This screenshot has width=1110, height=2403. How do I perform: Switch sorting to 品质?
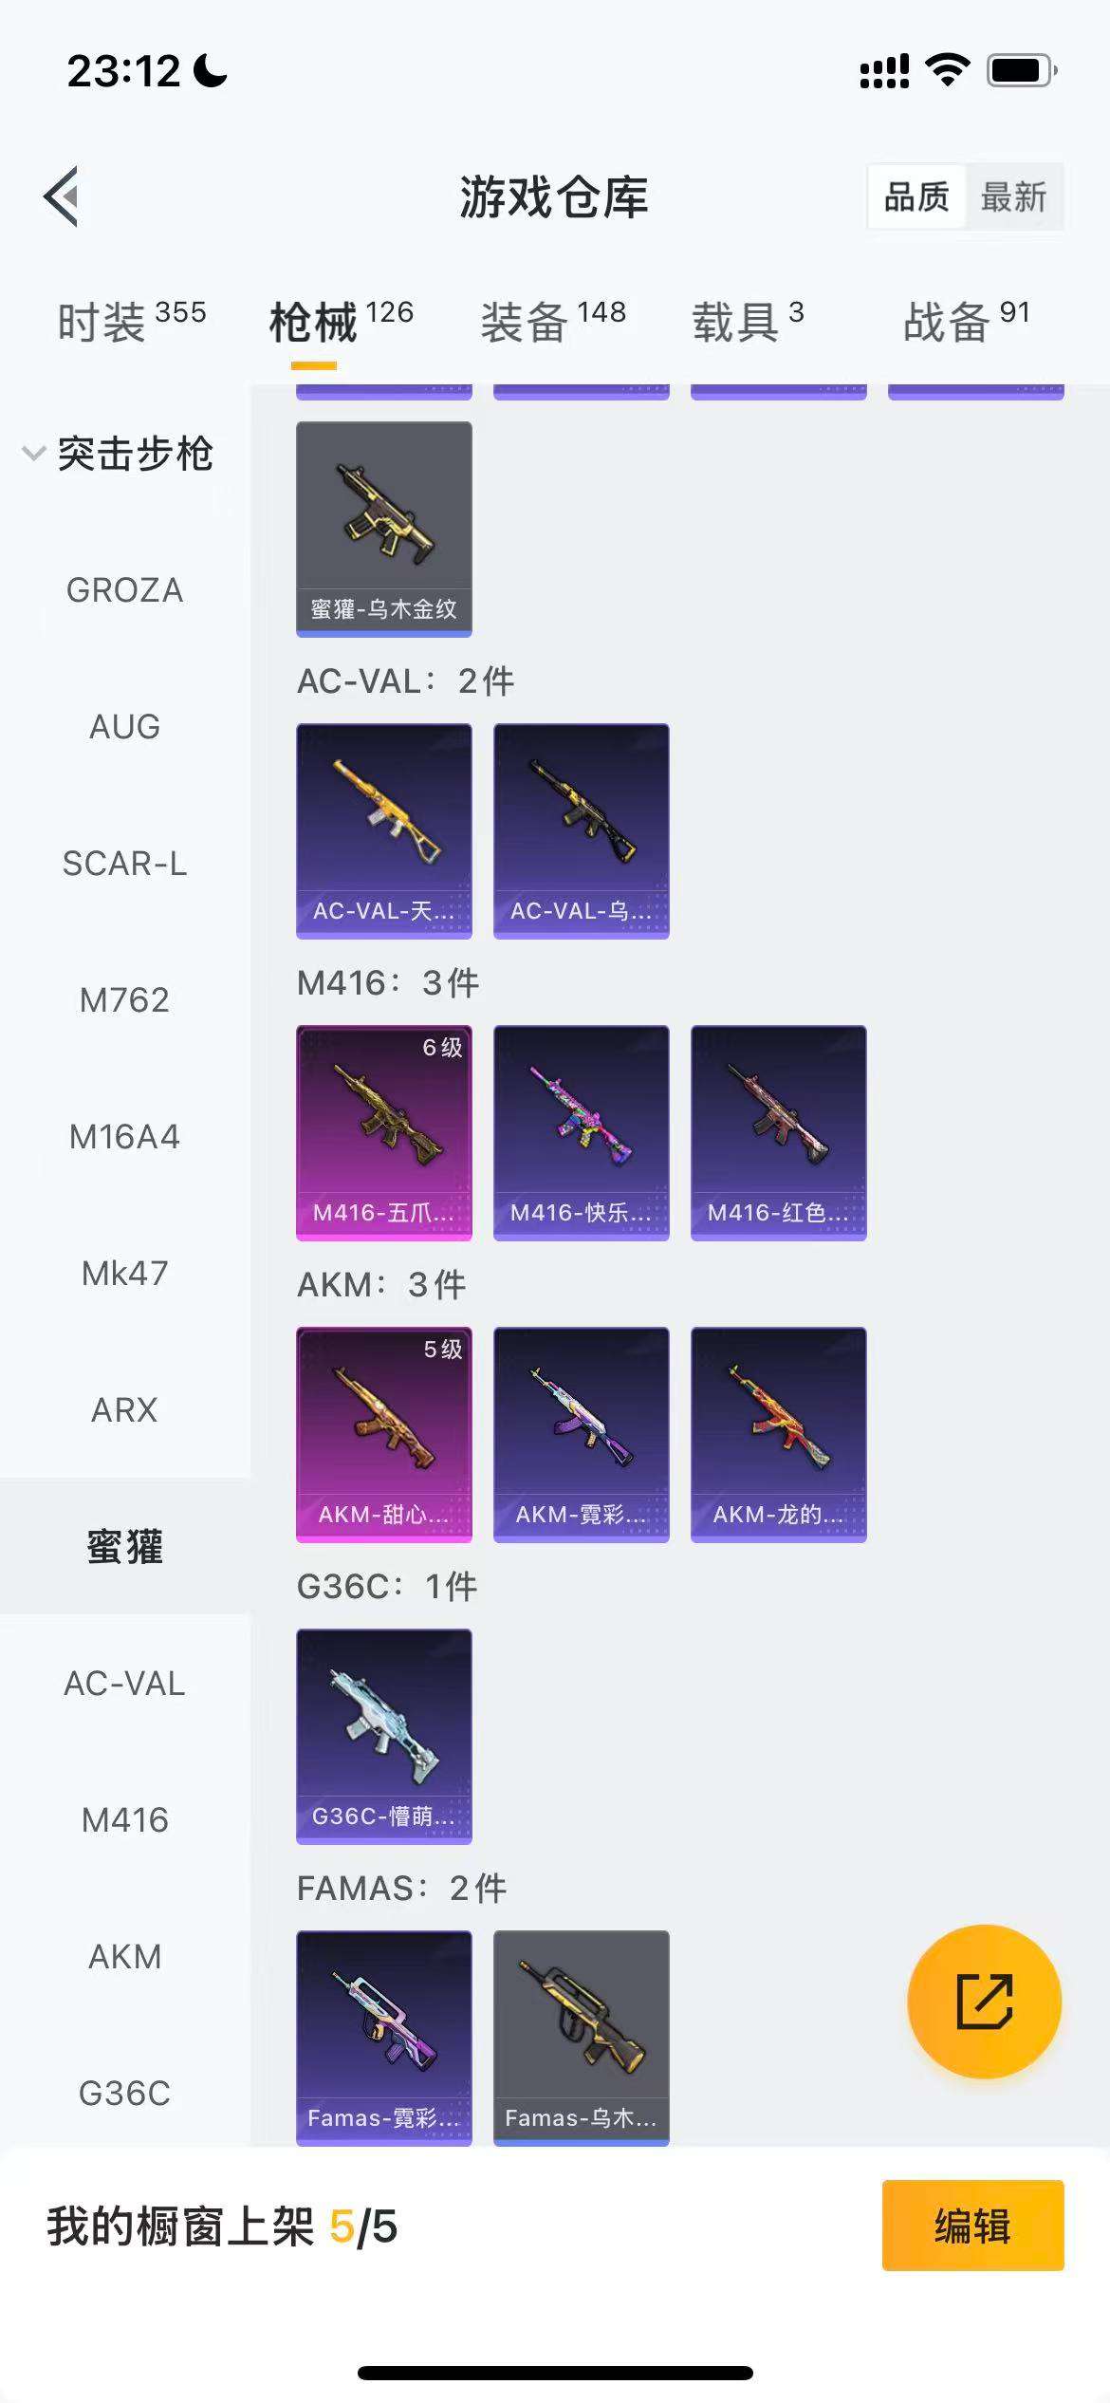(916, 196)
